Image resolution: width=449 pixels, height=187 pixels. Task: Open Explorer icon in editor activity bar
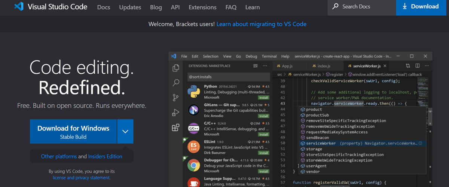tap(175, 68)
